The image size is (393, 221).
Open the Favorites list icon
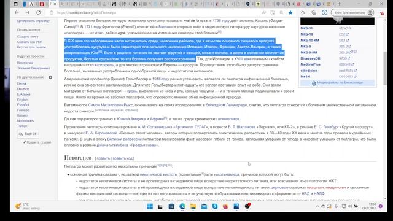303,12
